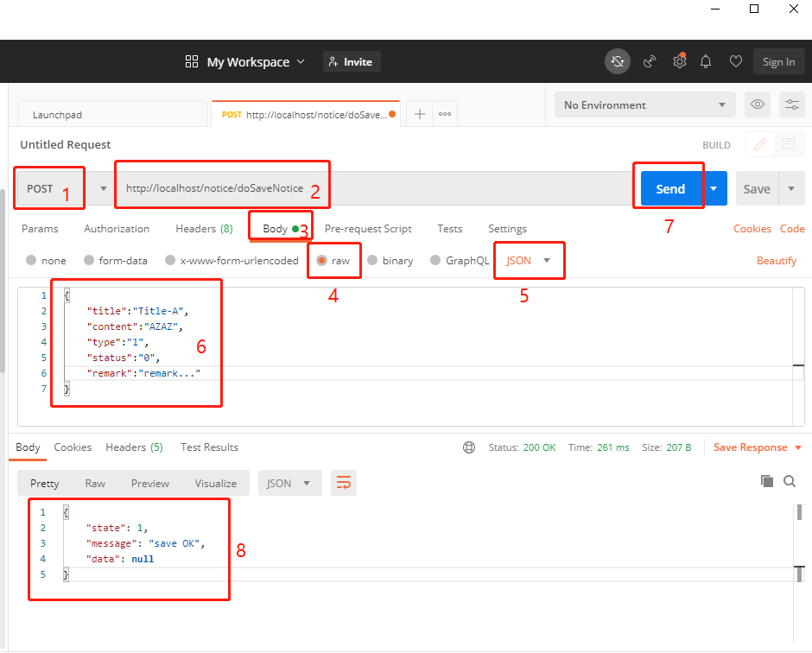Open the manage environments sliders icon

(x=792, y=105)
